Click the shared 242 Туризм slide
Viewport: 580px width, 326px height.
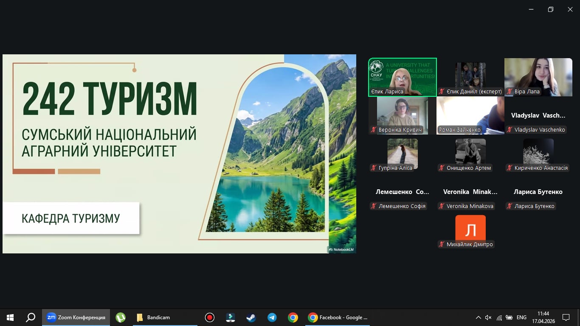179,154
